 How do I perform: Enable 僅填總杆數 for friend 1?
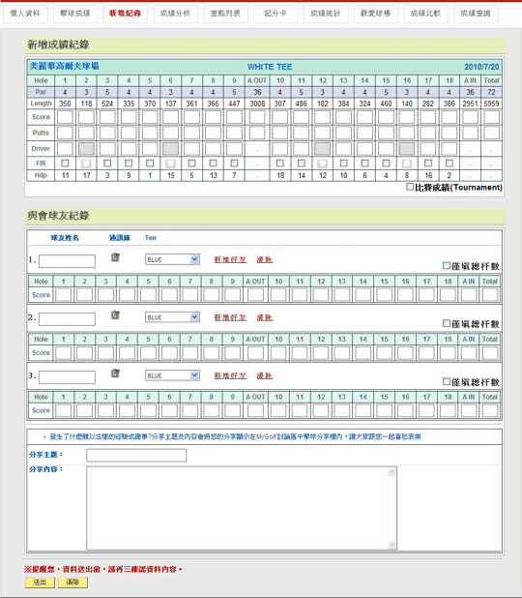pos(447,265)
